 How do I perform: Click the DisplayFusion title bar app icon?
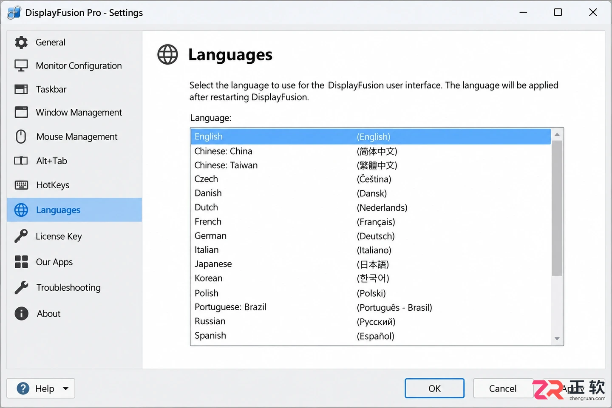[14, 13]
